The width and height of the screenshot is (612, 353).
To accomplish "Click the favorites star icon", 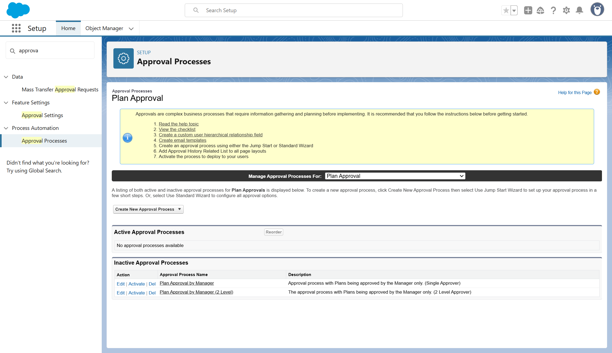I will (506, 10).
